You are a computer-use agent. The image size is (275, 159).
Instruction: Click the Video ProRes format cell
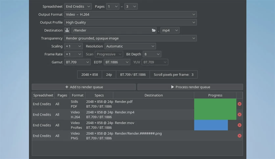78,125
